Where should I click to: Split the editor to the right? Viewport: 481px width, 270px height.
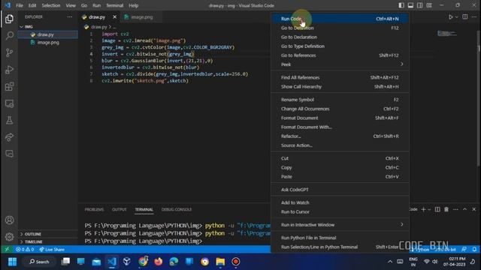click(465, 17)
